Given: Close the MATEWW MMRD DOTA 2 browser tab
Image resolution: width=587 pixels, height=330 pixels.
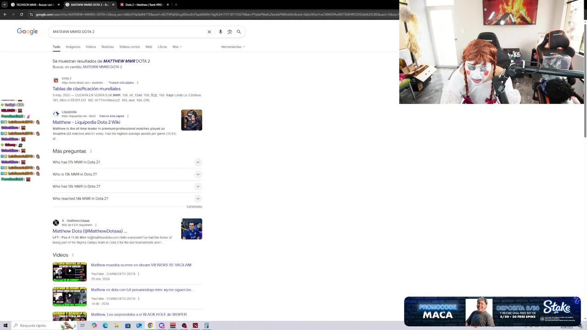Looking at the screenshot, I should click(x=113, y=5).
